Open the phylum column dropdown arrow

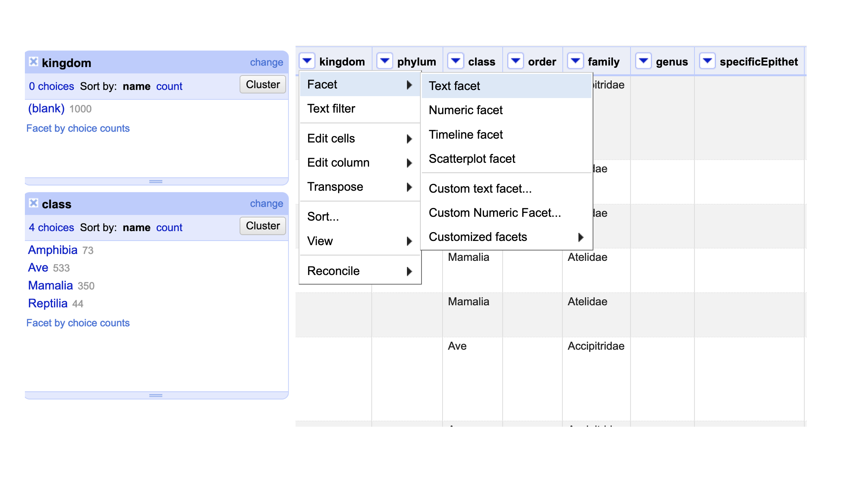click(385, 61)
